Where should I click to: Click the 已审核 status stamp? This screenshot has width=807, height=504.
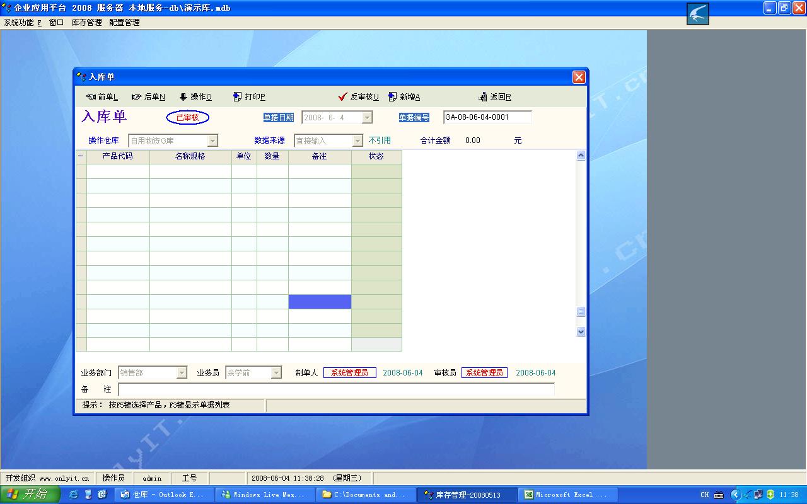point(187,118)
